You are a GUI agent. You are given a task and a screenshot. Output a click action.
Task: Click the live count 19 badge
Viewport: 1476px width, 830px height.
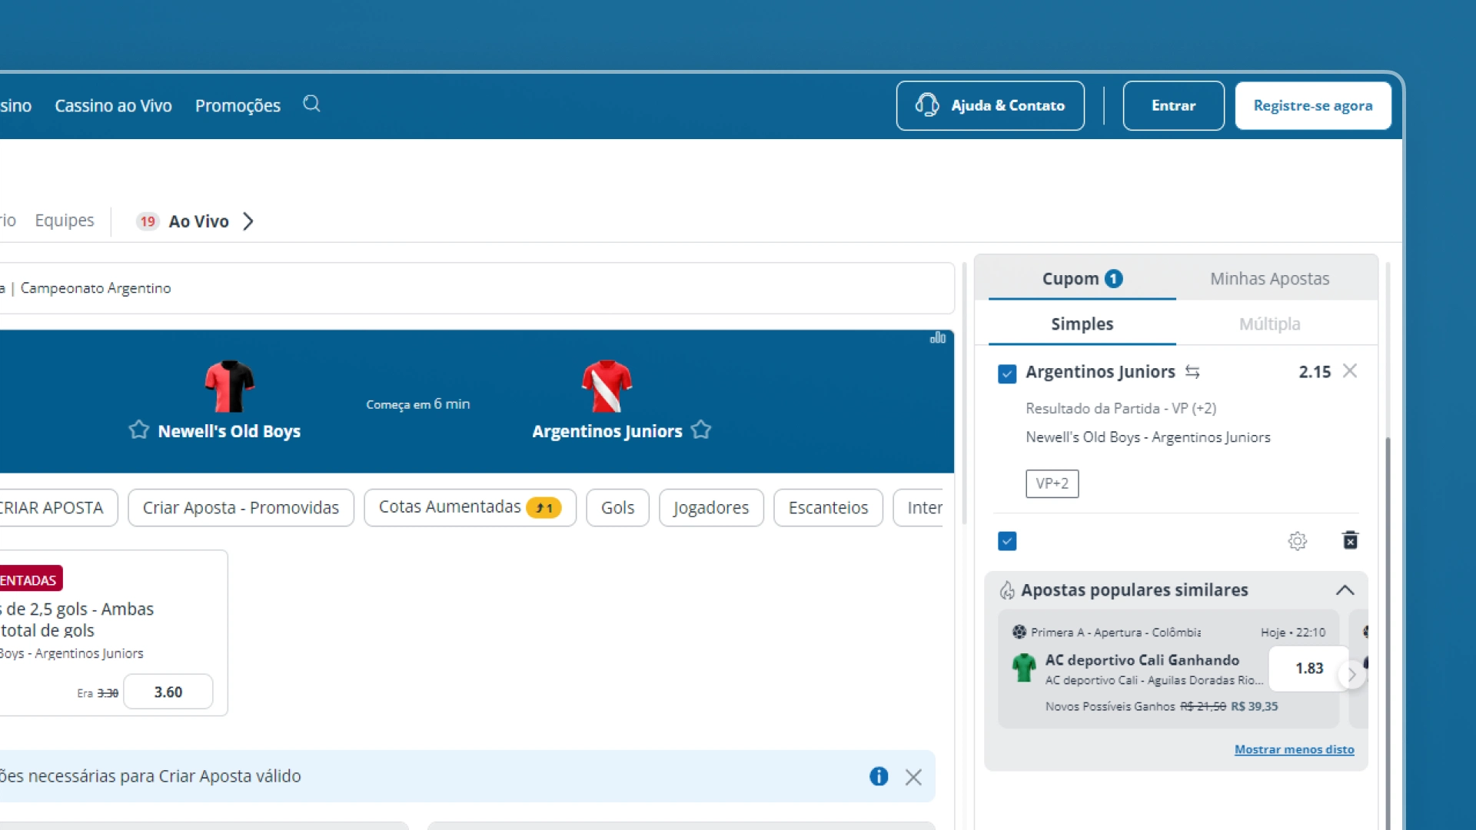point(148,221)
